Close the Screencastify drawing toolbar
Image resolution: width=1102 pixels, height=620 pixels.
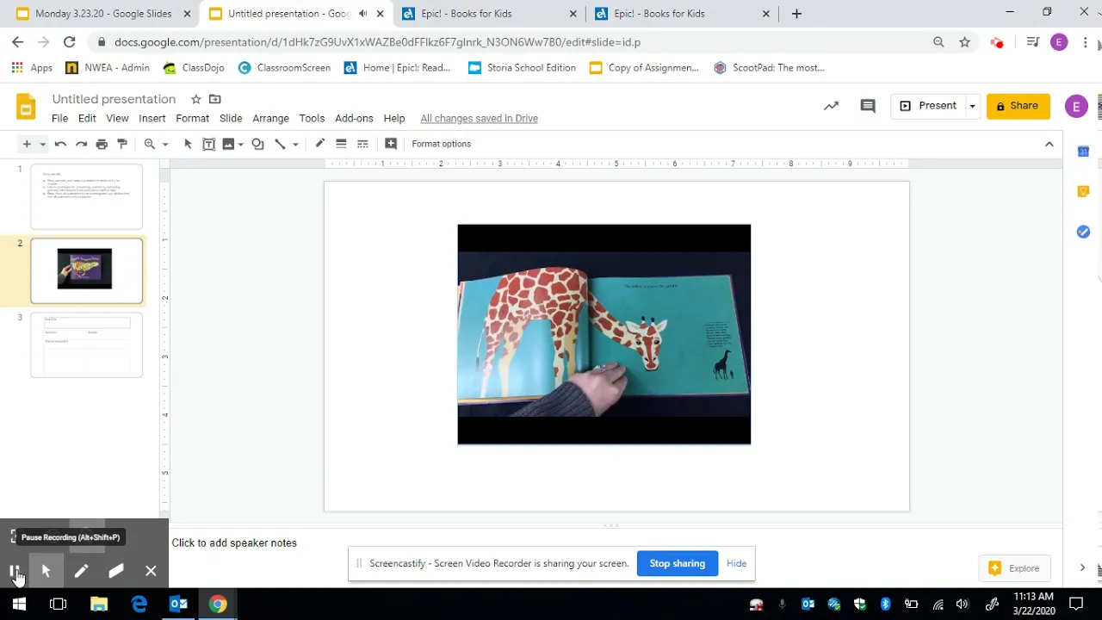tap(151, 571)
